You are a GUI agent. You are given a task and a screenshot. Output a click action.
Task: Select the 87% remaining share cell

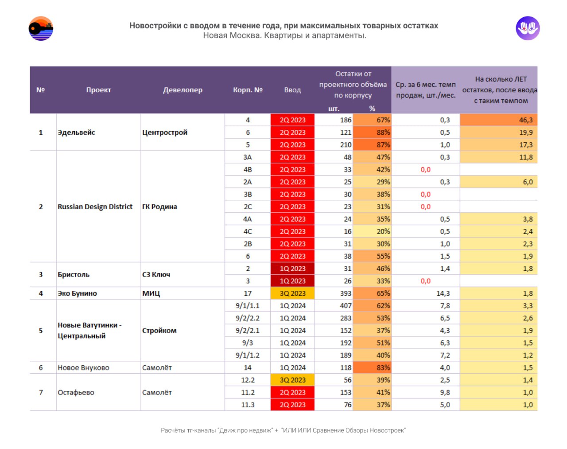click(372, 145)
